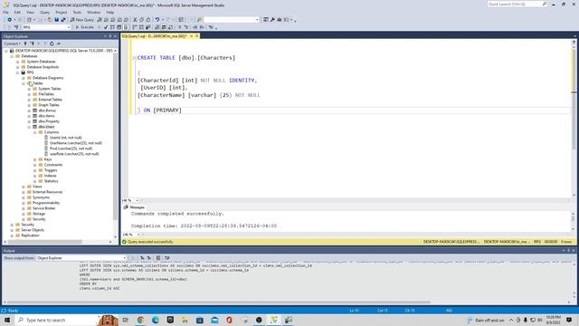Open the Query menu

tap(44, 12)
